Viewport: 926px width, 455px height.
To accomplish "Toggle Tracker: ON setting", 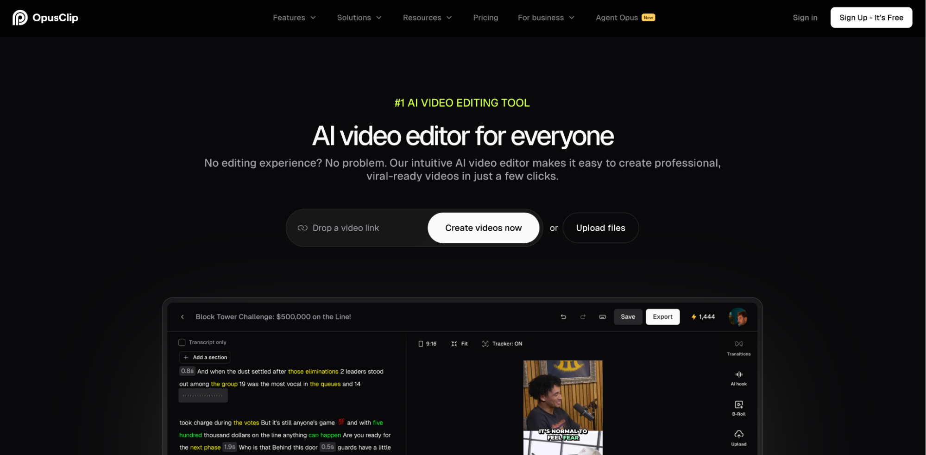I will click(x=502, y=344).
